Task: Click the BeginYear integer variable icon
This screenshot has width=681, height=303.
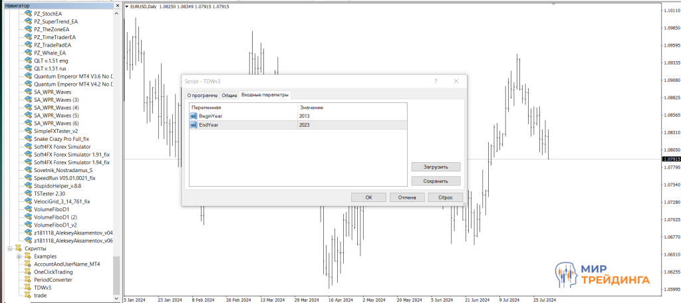Action: (194, 116)
